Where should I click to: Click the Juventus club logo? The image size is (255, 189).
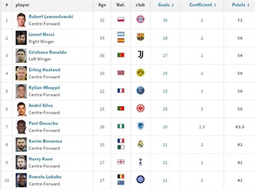click(140, 55)
